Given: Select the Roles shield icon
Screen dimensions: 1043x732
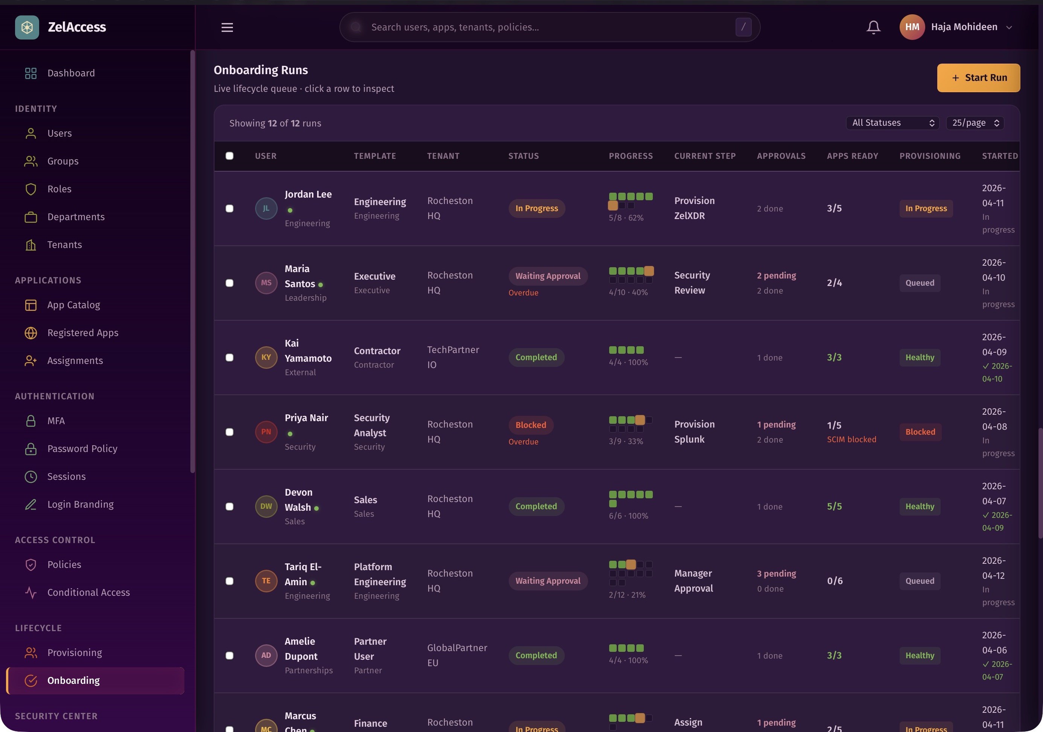Looking at the screenshot, I should pos(30,189).
